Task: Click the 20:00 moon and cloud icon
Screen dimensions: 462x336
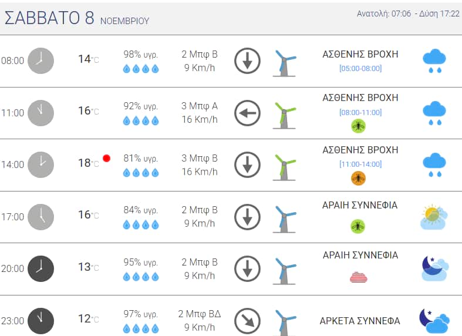Action: click(x=434, y=268)
